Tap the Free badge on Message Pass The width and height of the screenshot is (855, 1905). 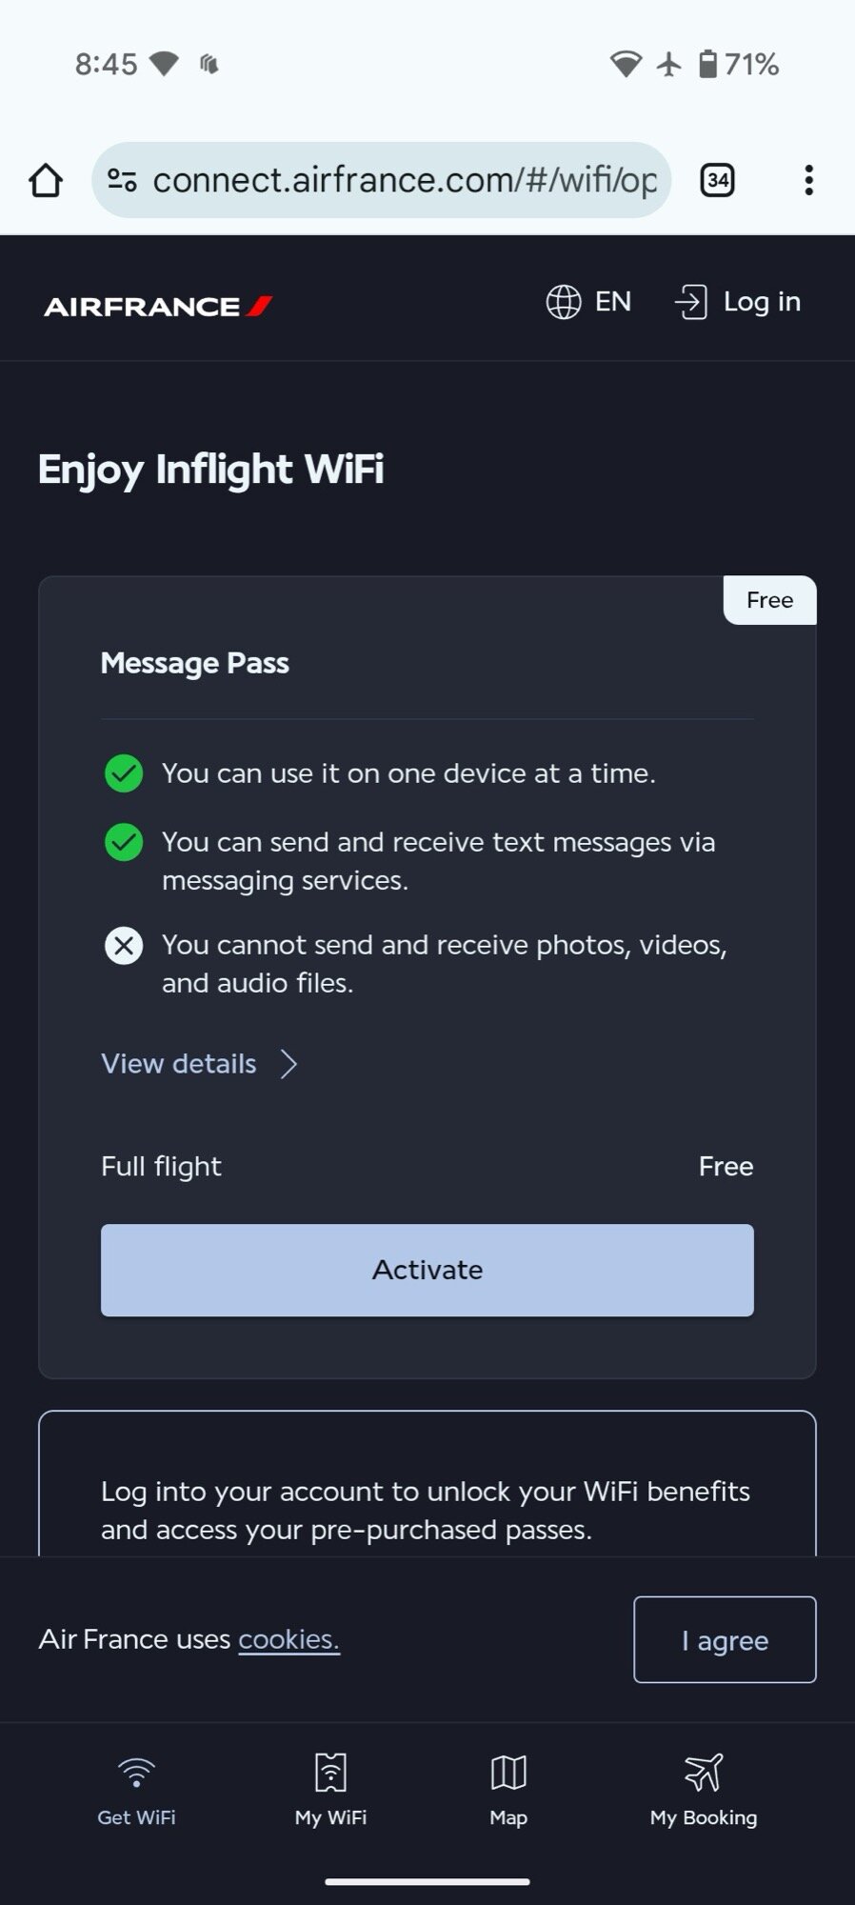click(769, 600)
